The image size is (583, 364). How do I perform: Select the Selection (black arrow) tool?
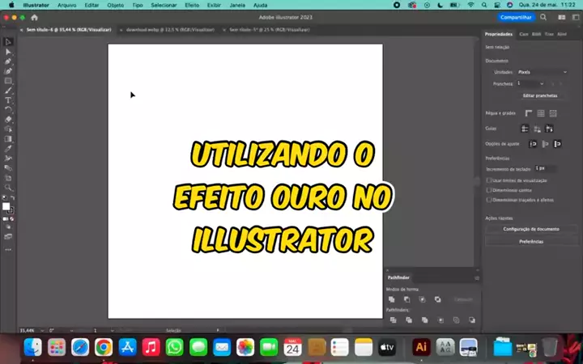click(8, 42)
